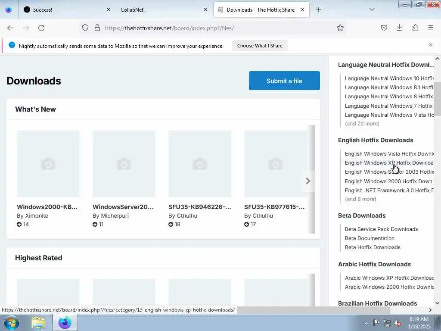Open the Windows2000-KB... file thumbnail
This screenshot has height=331, width=441.
pos(48,163)
